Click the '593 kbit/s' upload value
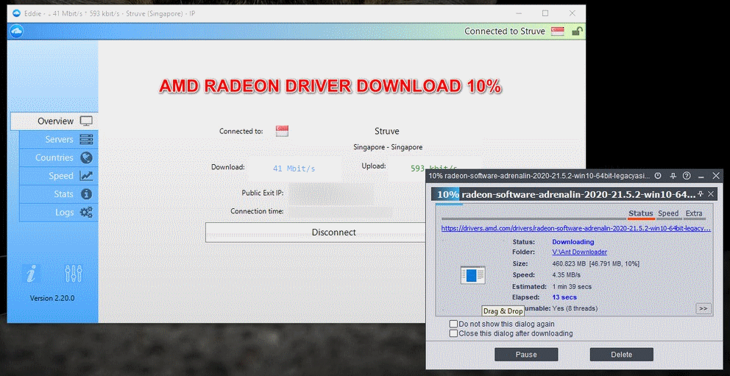 434,168
